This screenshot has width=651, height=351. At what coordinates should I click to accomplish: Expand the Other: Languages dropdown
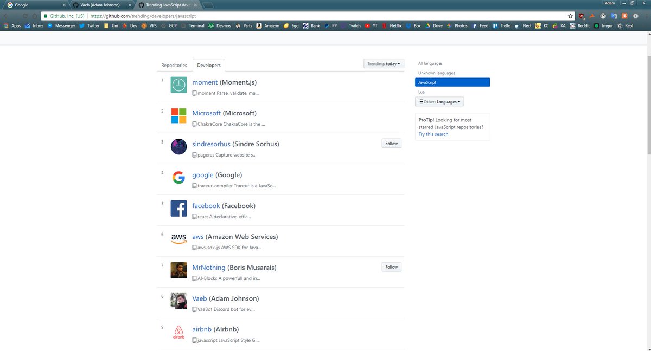(439, 101)
